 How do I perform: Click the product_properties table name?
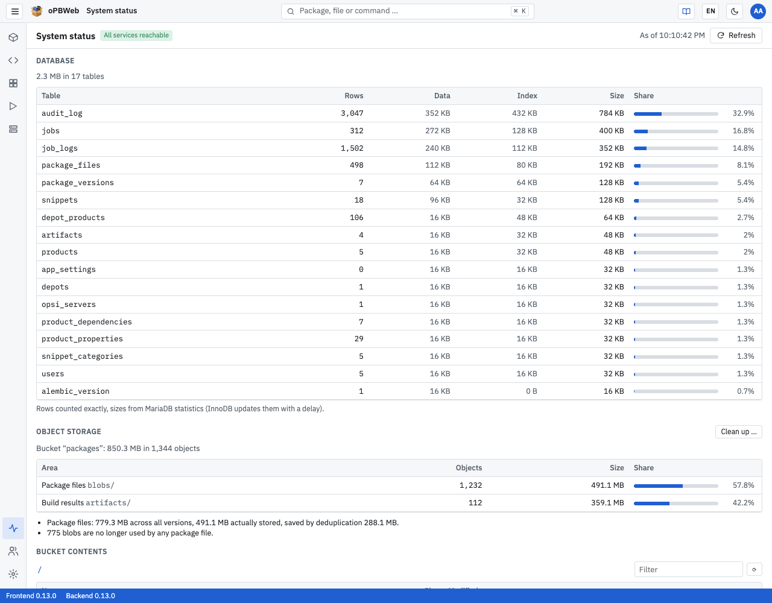coord(82,339)
